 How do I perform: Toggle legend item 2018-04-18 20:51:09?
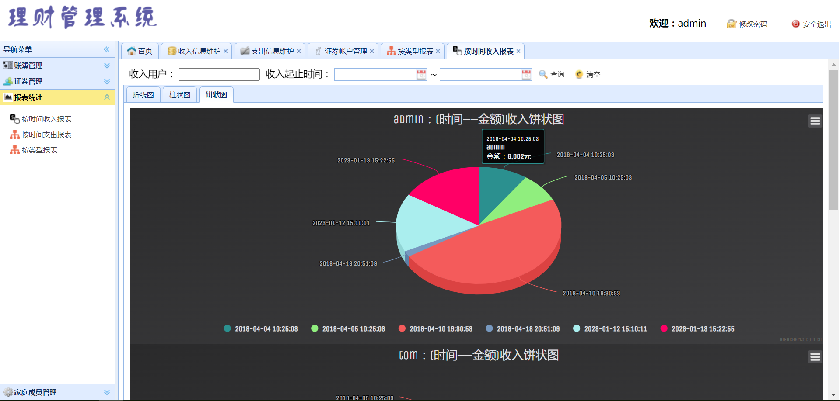pyautogui.click(x=523, y=328)
